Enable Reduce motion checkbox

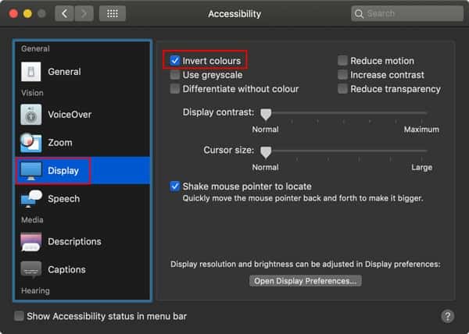click(342, 61)
